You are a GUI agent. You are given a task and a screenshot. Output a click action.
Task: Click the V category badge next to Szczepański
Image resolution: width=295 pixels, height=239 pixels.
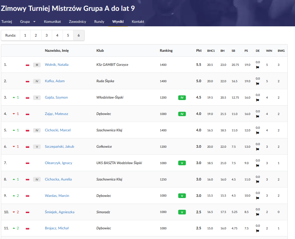pos(37,147)
